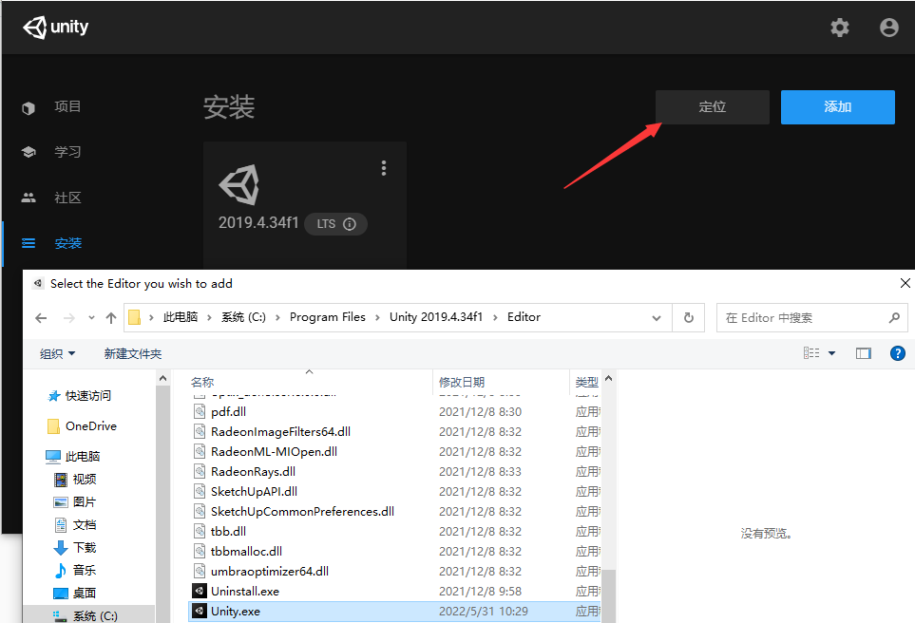
Task: Open 文档 documents folder in tree
Action: pos(84,525)
